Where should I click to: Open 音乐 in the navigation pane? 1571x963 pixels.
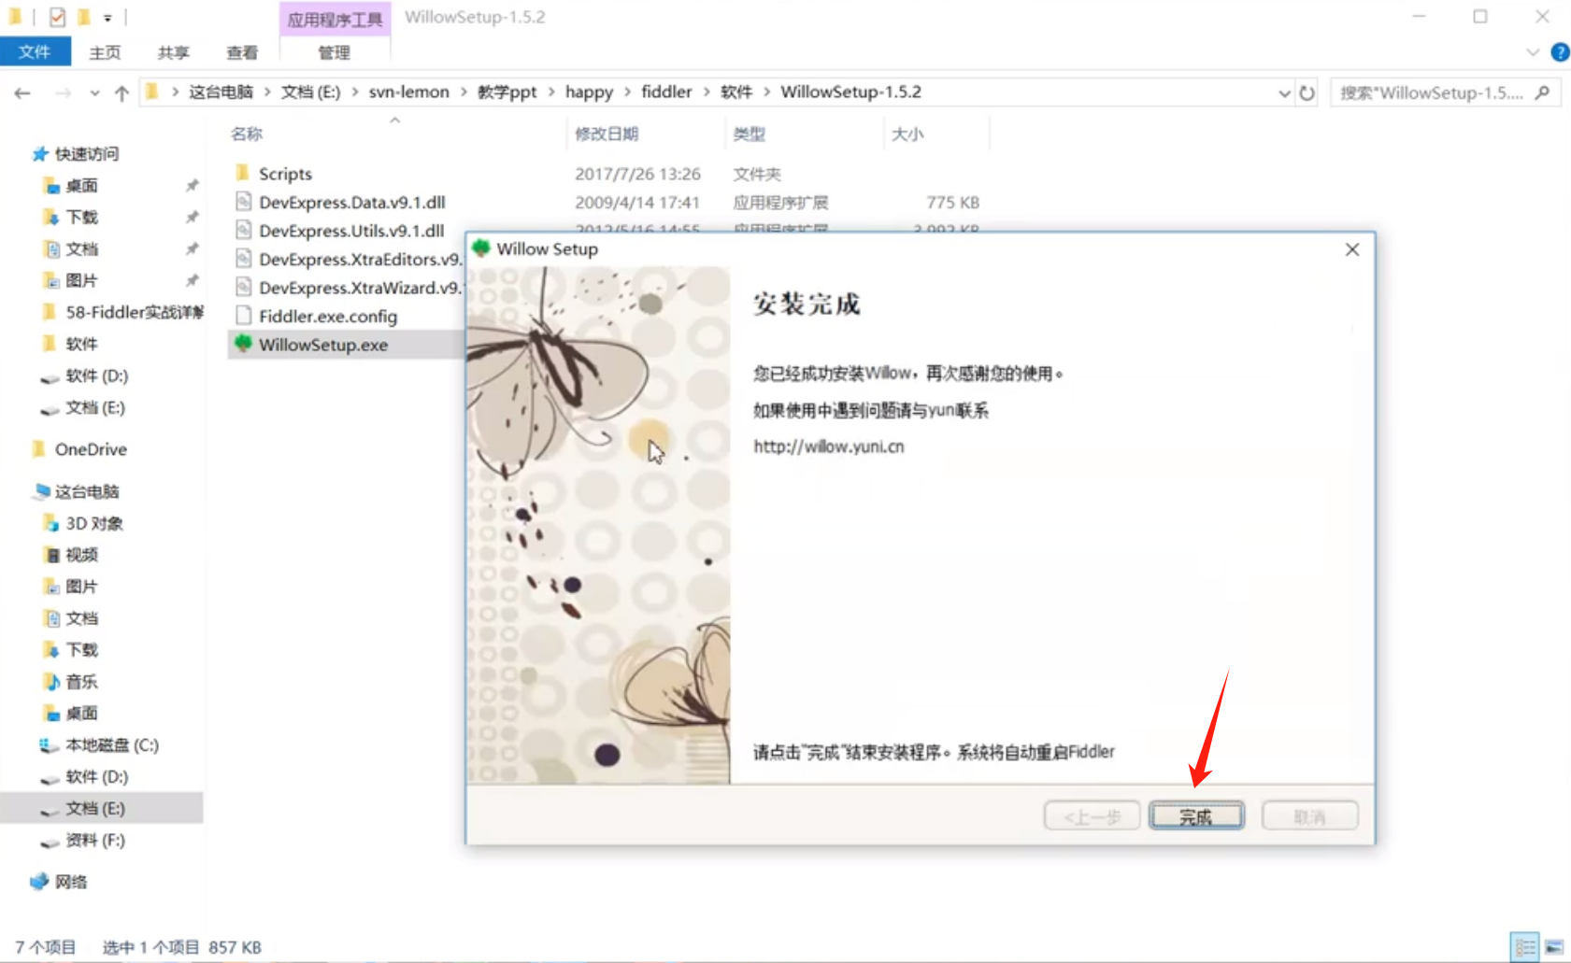click(81, 682)
